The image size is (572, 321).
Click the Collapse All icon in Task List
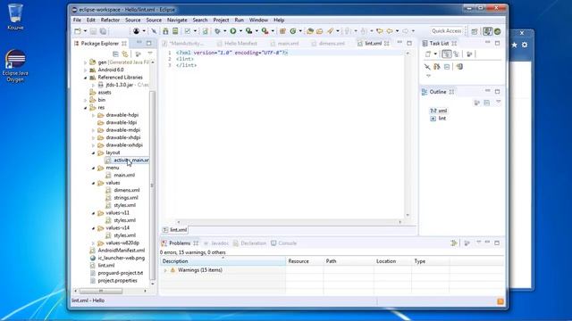[x=447, y=67]
